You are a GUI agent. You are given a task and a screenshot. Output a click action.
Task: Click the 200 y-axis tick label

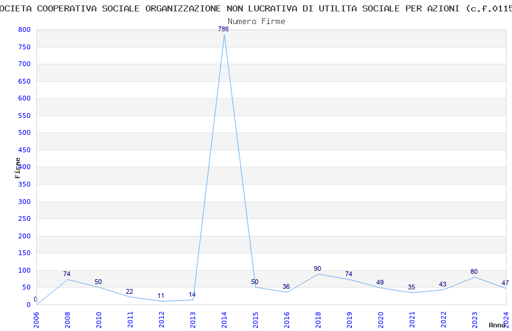25,236
